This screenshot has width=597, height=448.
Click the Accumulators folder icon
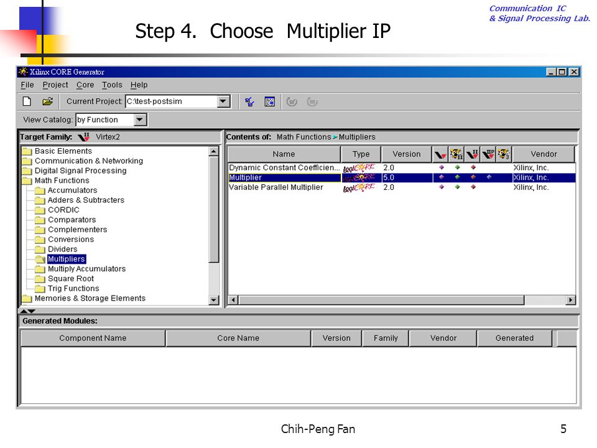(40, 190)
